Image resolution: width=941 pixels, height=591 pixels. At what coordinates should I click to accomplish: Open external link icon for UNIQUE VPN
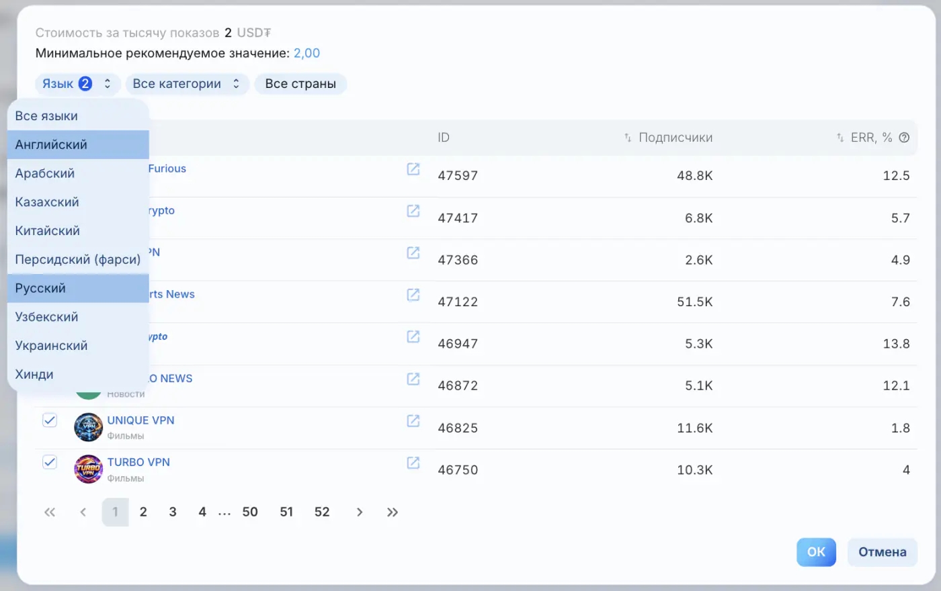pos(413,420)
